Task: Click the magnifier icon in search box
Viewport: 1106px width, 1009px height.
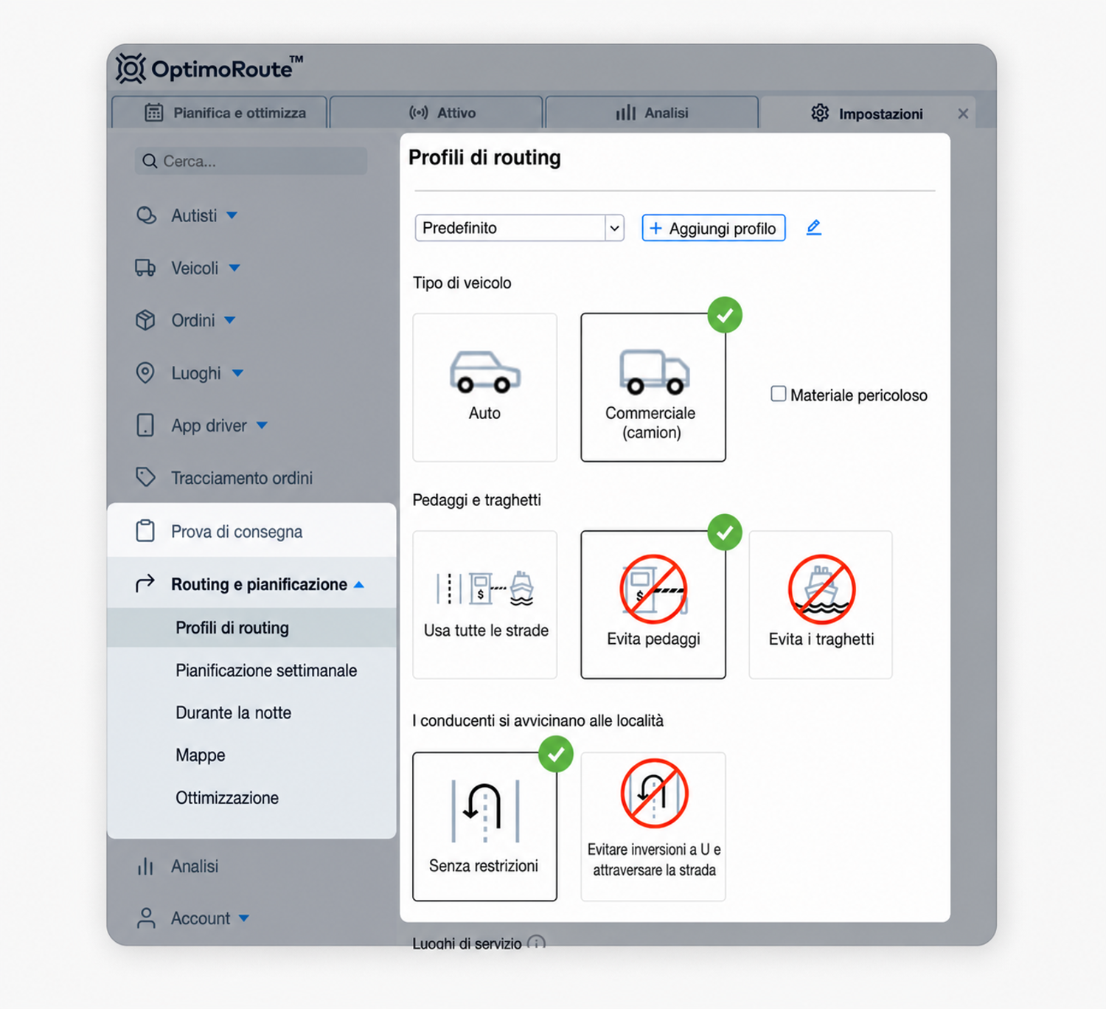Action: click(150, 161)
